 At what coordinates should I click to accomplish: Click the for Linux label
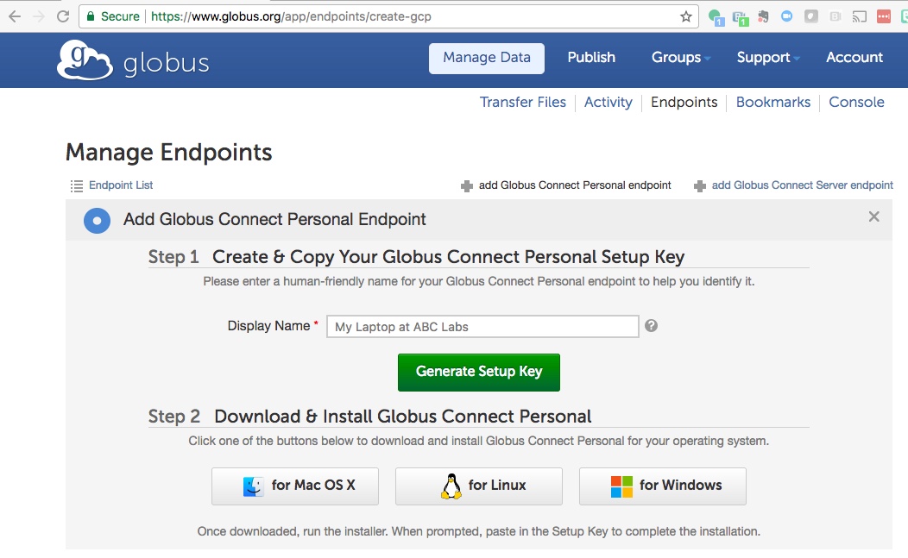[x=497, y=485]
